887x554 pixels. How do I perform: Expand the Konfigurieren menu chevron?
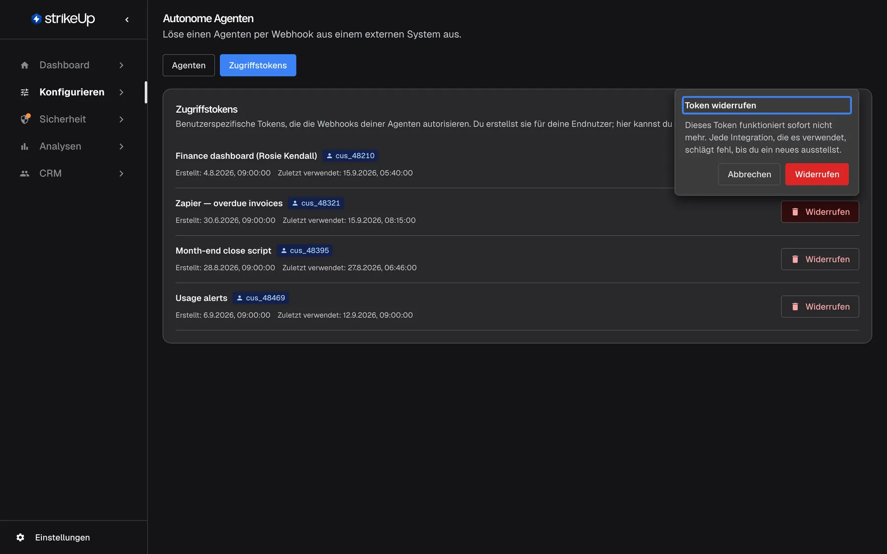121,92
